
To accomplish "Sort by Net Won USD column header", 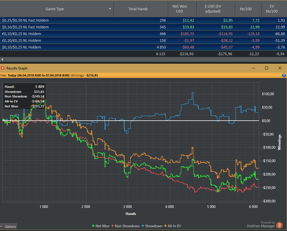I will pos(179,9).
